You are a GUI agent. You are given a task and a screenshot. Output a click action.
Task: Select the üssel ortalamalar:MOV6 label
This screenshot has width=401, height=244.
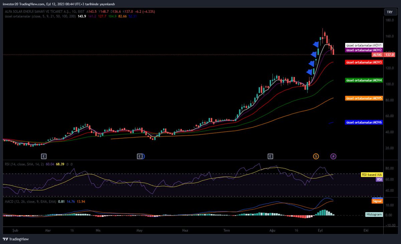(364, 123)
